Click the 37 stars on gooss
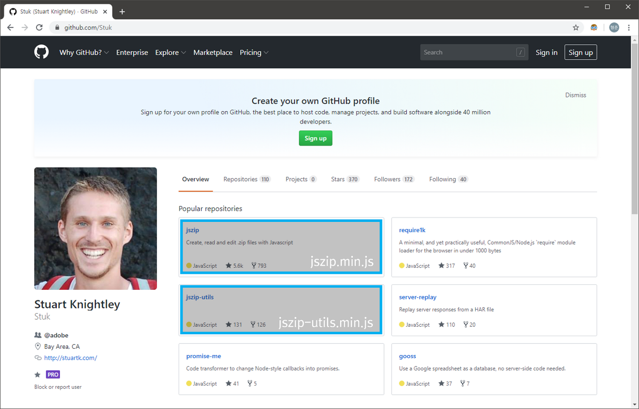This screenshot has height=409, width=639. 445,384
